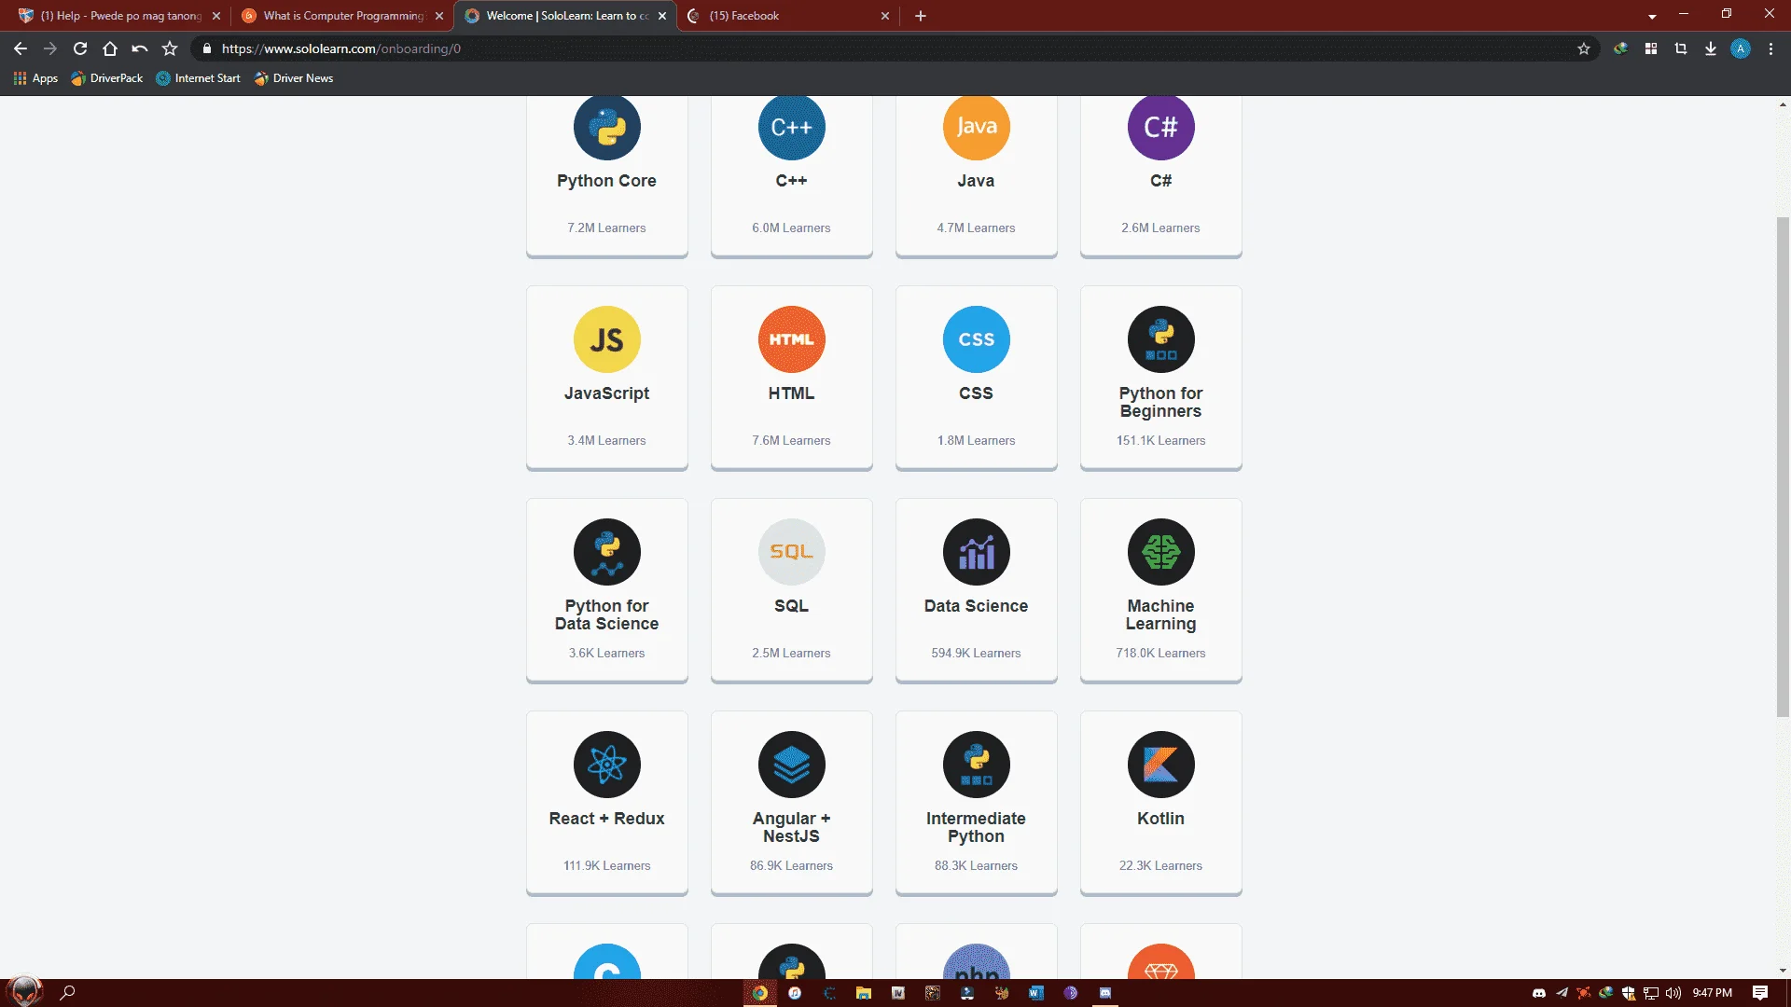Open the DriverPack bookmark

107,78
